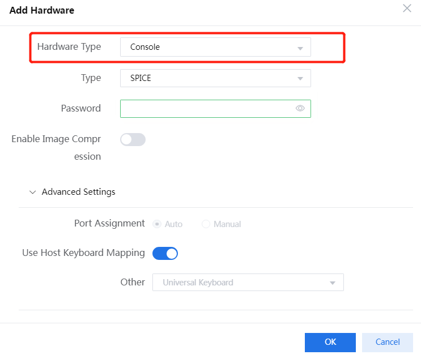This screenshot has width=421, height=359.
Task: Click the Universal Keyboard dropdown arrow
Action: coord(333,283)
